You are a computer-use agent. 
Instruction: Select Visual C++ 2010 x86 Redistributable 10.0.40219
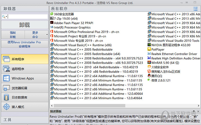tap(94, 72)
